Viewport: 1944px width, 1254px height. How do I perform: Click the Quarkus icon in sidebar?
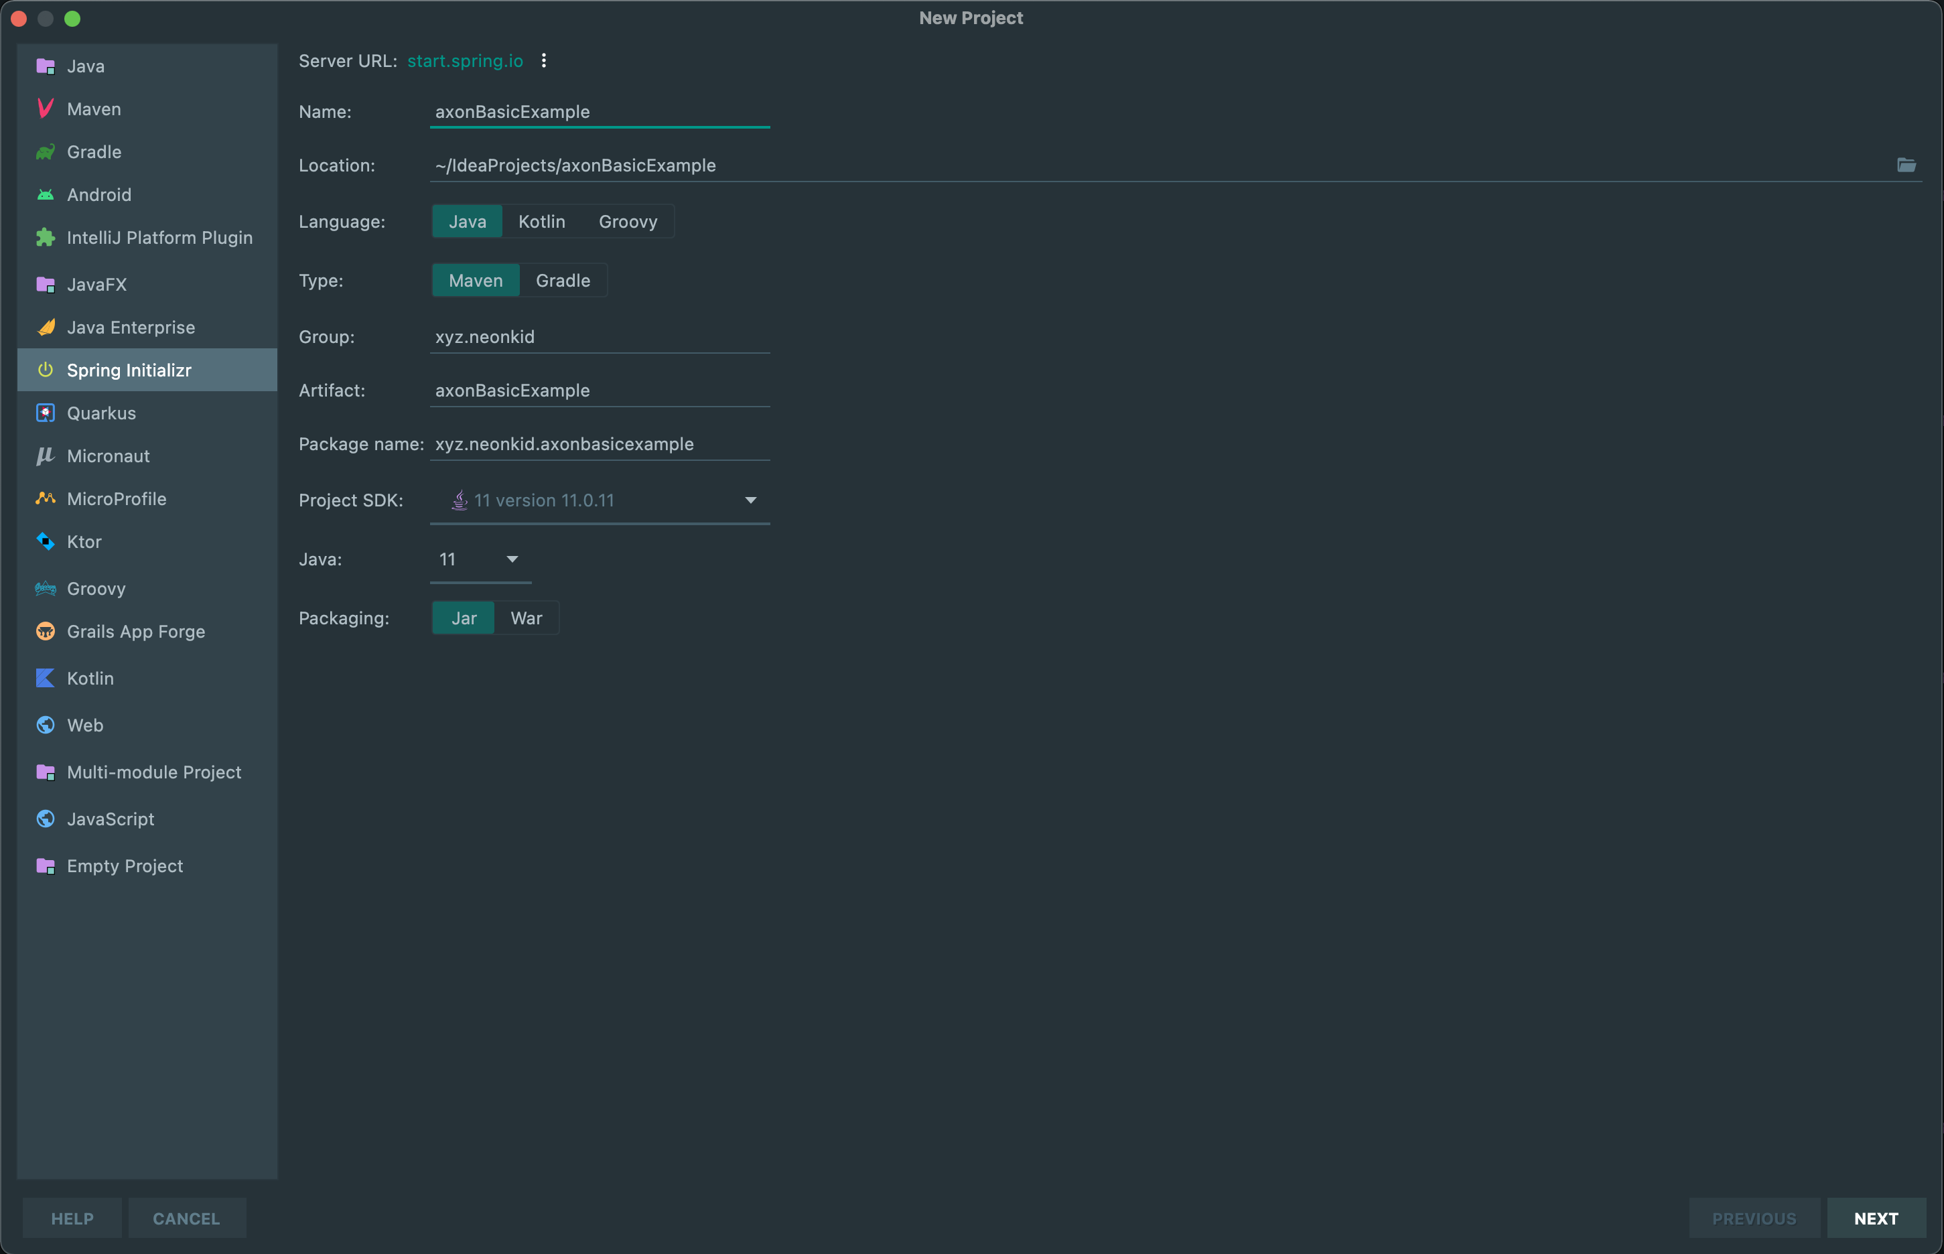46,413
